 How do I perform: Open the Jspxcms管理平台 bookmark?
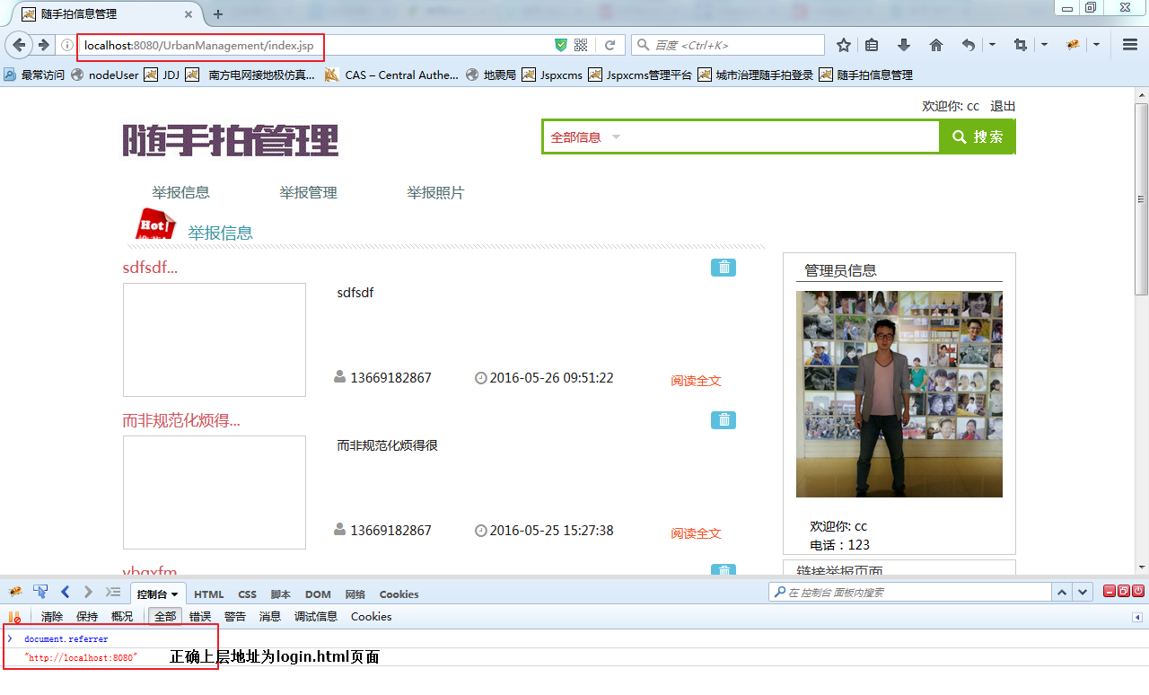[640, 75]
